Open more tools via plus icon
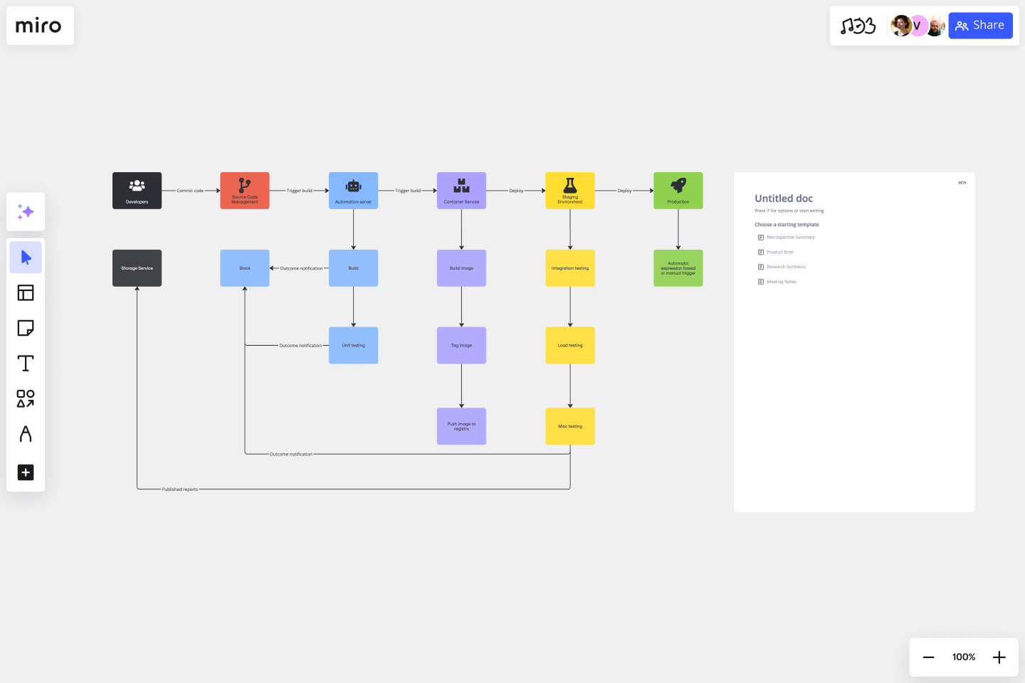 click(x=26, y=472)
